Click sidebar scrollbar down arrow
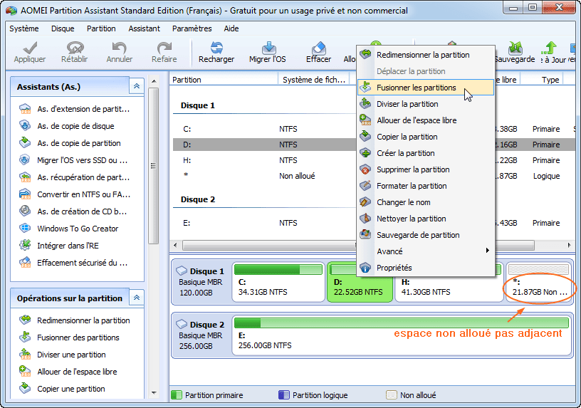Viewport: 581px width, 408px height. (154, 393)
